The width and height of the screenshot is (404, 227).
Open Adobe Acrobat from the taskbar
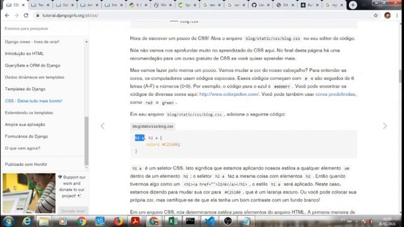pyautogui.click(x=136, y=221)
